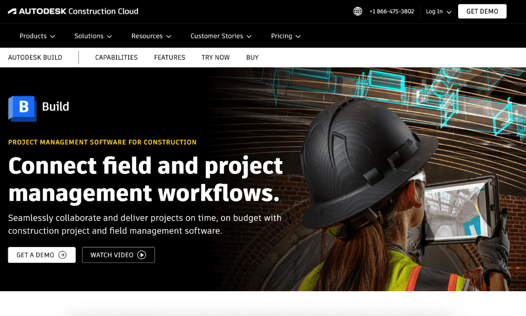This screenshot has height=316, width=526.
Task: Expand the Products menu
Action: point(37,36)
